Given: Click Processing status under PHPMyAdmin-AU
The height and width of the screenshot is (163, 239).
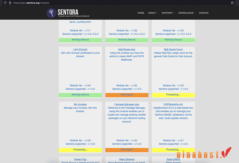Looking at the screenshot, I should pos(173,150).
